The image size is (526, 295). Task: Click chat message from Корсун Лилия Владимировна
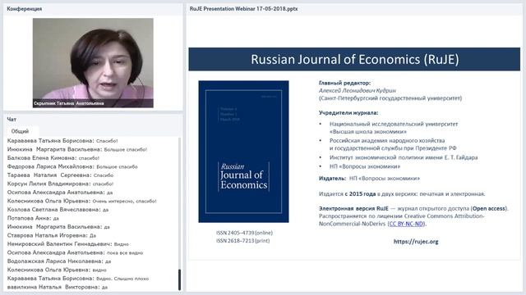[x=60, y=184]
